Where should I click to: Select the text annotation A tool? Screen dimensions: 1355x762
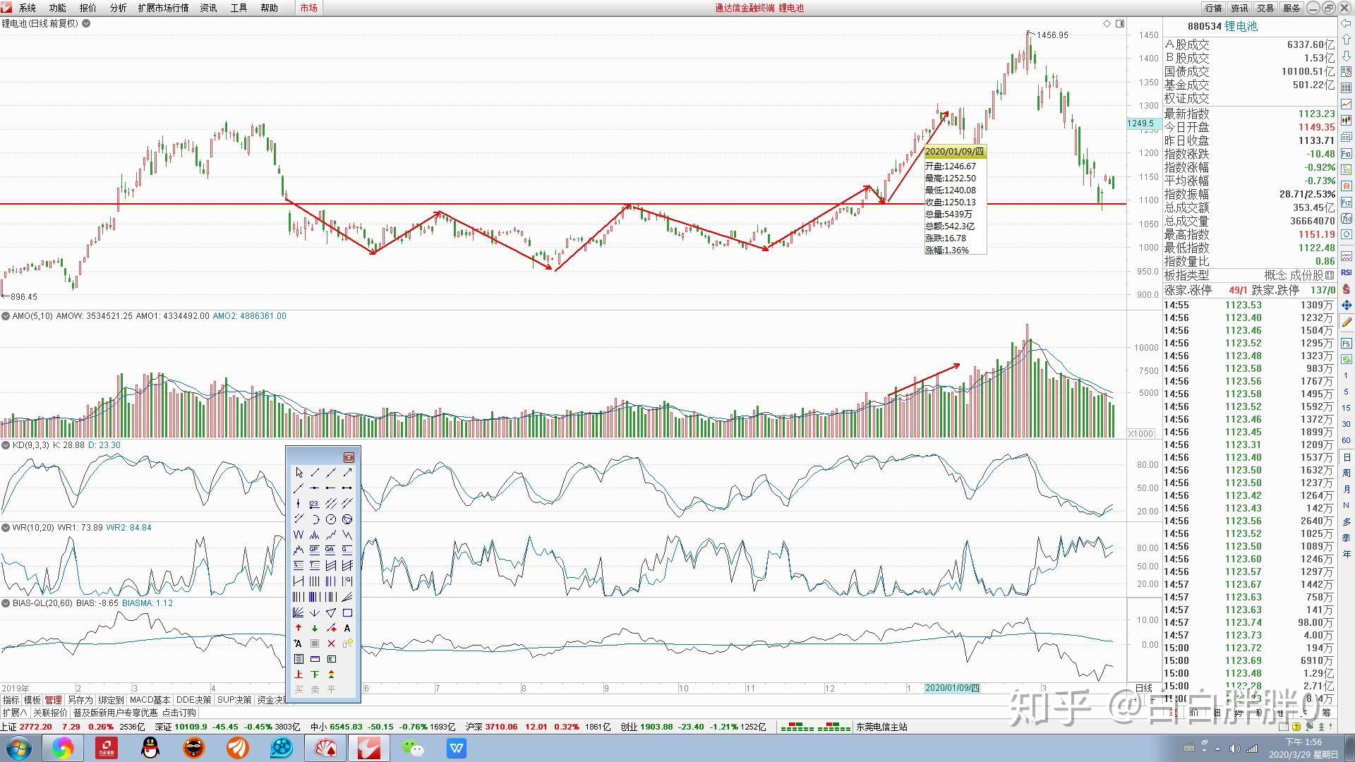[x=347, y=628]
